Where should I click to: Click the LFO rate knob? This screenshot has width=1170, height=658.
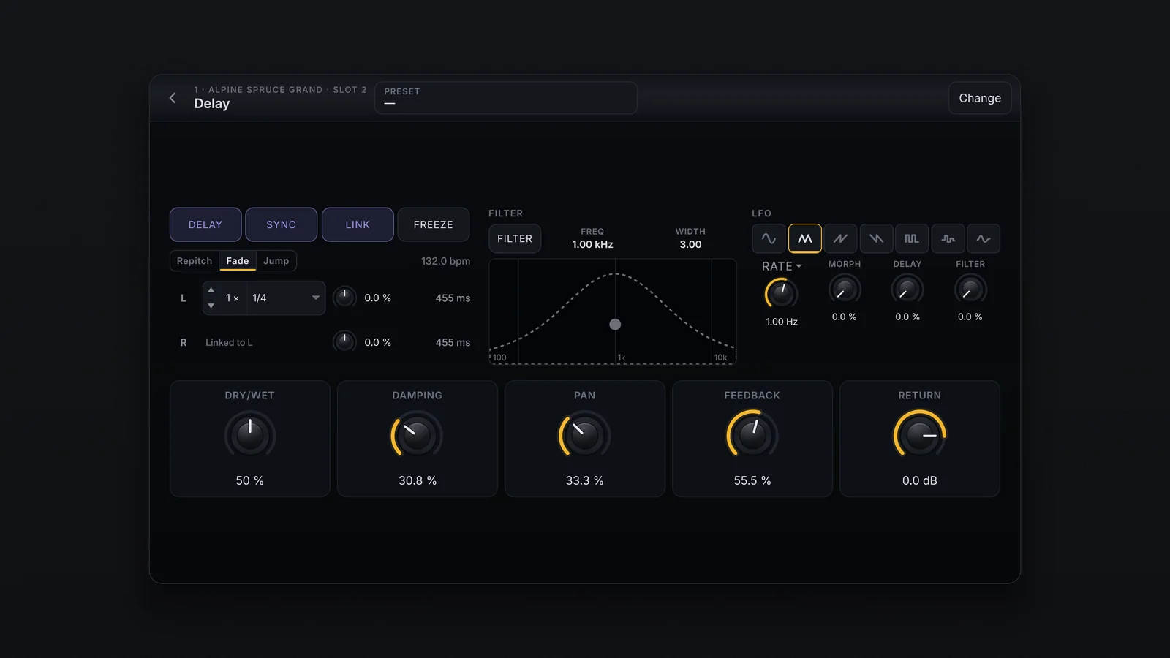click(x=781, y=294)
